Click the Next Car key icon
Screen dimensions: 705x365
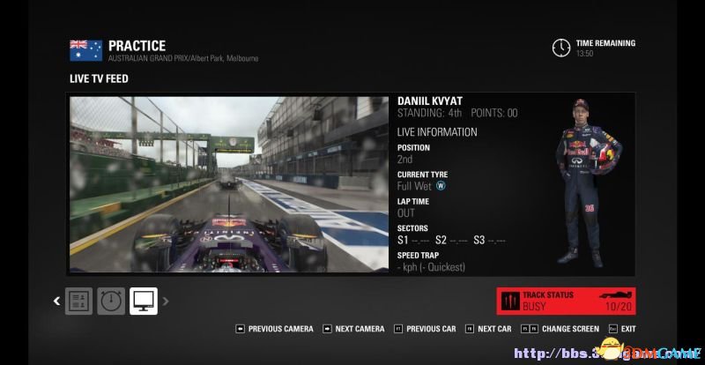(x=470, y=329)
